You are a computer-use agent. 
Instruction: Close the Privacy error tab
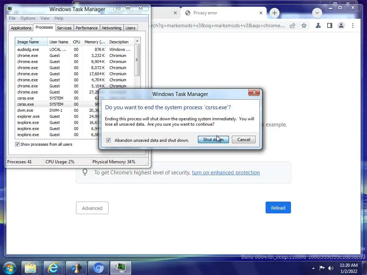click(x=261, y=13)
